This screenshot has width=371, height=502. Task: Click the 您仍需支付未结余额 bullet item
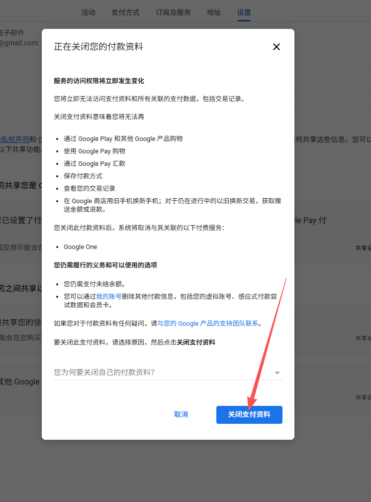coord(93,284)
